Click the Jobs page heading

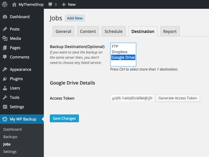pyautogui.click(x=56, y=18)
